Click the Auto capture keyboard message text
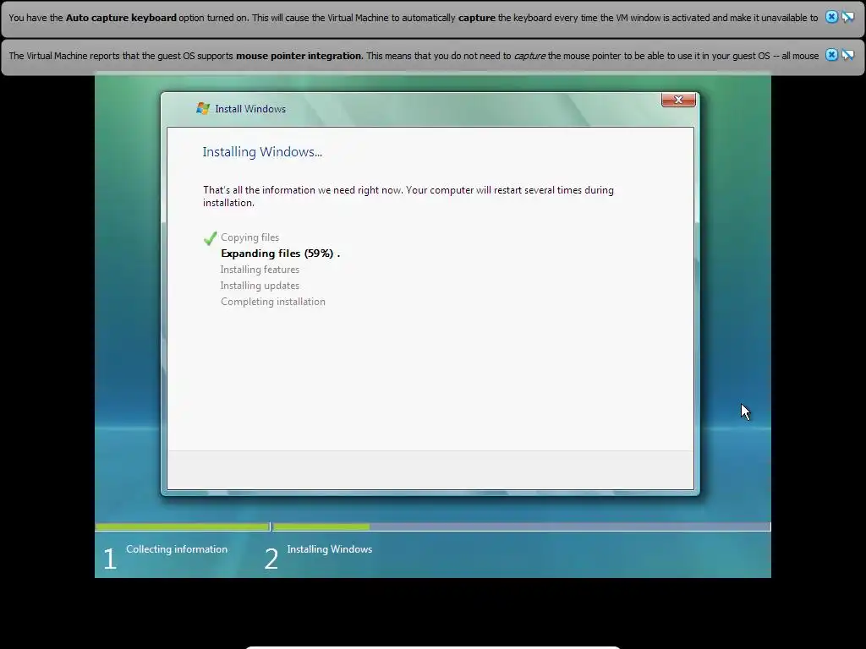866x649 pixels. point(413,18)
